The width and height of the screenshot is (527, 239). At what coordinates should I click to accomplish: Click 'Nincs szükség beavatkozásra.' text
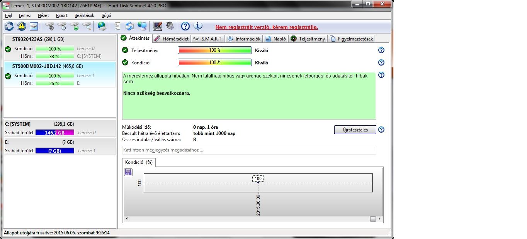click(156, 93)
